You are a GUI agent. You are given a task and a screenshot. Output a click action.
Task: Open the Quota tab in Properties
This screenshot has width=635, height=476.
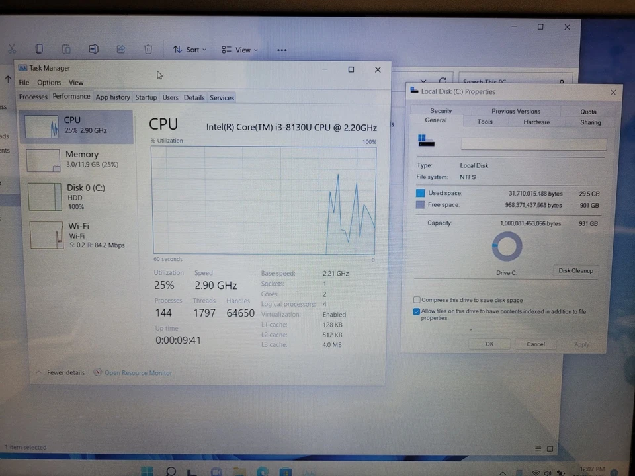point(588,112)
